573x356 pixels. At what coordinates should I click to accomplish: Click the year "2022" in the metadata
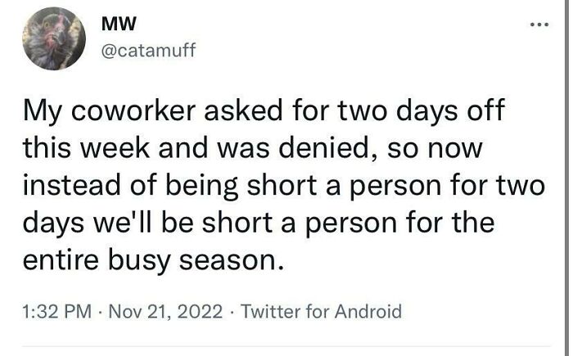pyautogui.click(x=202, y=312)
